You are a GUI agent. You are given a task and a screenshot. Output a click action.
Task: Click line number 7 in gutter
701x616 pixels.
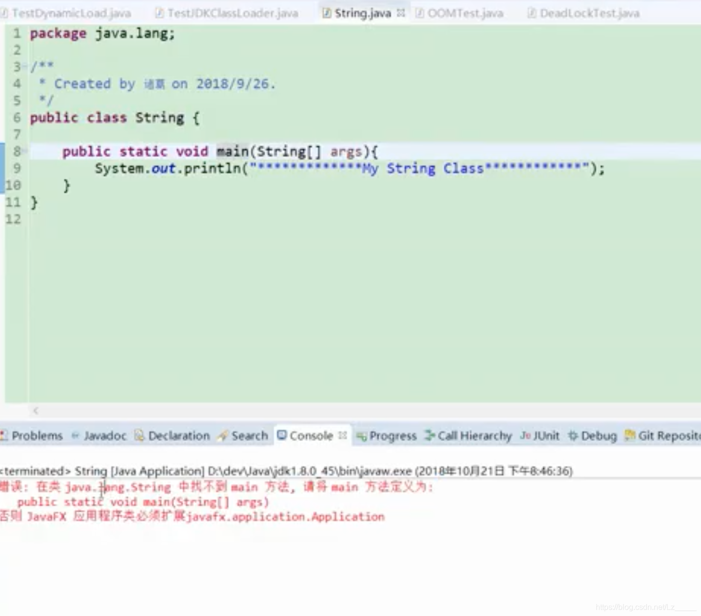pos(17,135)
